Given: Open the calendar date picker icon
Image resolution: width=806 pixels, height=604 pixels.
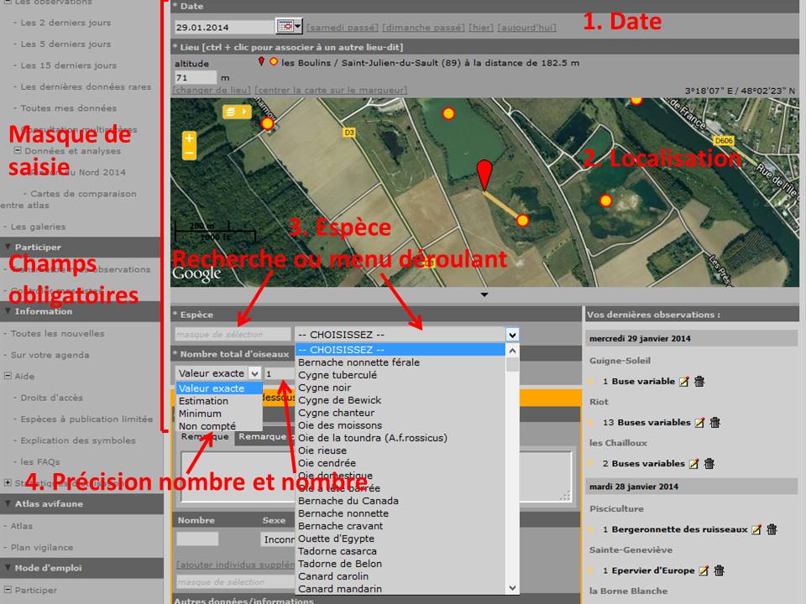Looking at the screenshot, I should click(288, 26).
